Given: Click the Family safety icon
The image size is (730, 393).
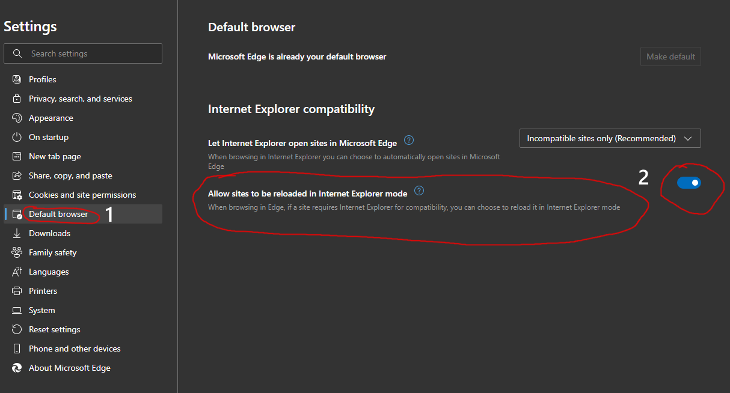Looking at the screenshot, I should [x=17, y=252].
